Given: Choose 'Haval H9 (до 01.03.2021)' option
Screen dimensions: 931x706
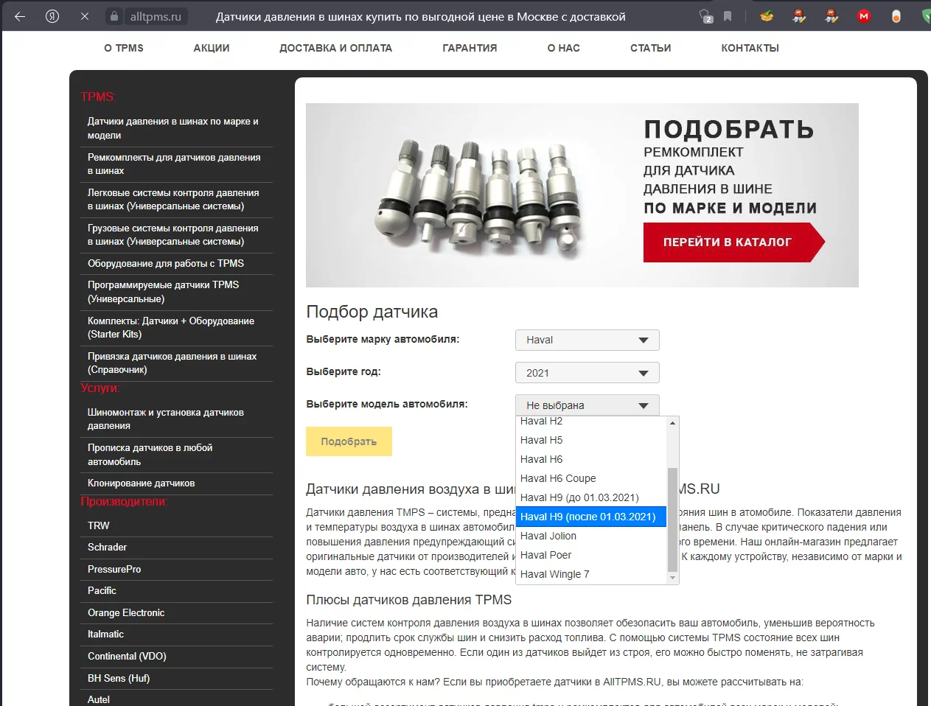Looking at the screenshot, I should 592,497.
